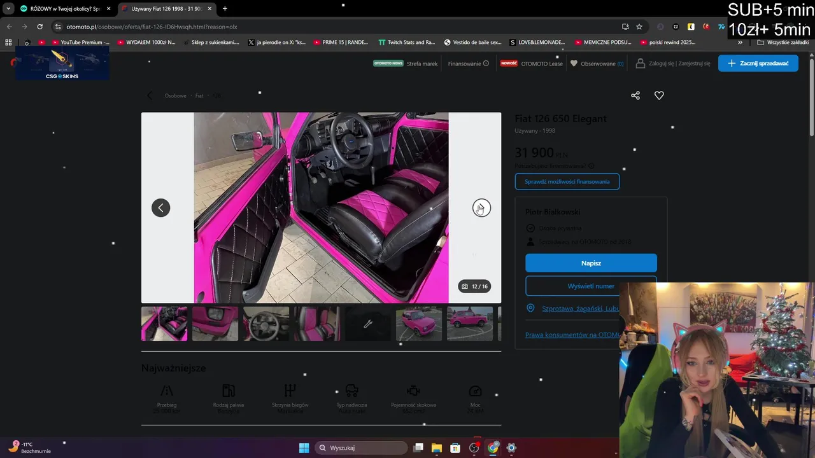Add listing to favorites heart icon
Screen dimensions: 815x458
(659, 95)
